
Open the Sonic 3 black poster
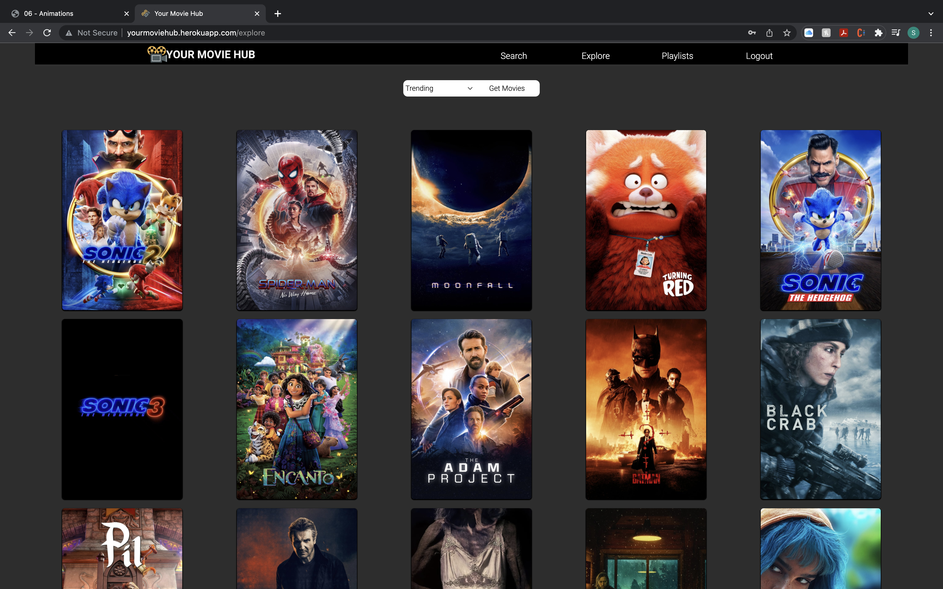click(122, 409)
